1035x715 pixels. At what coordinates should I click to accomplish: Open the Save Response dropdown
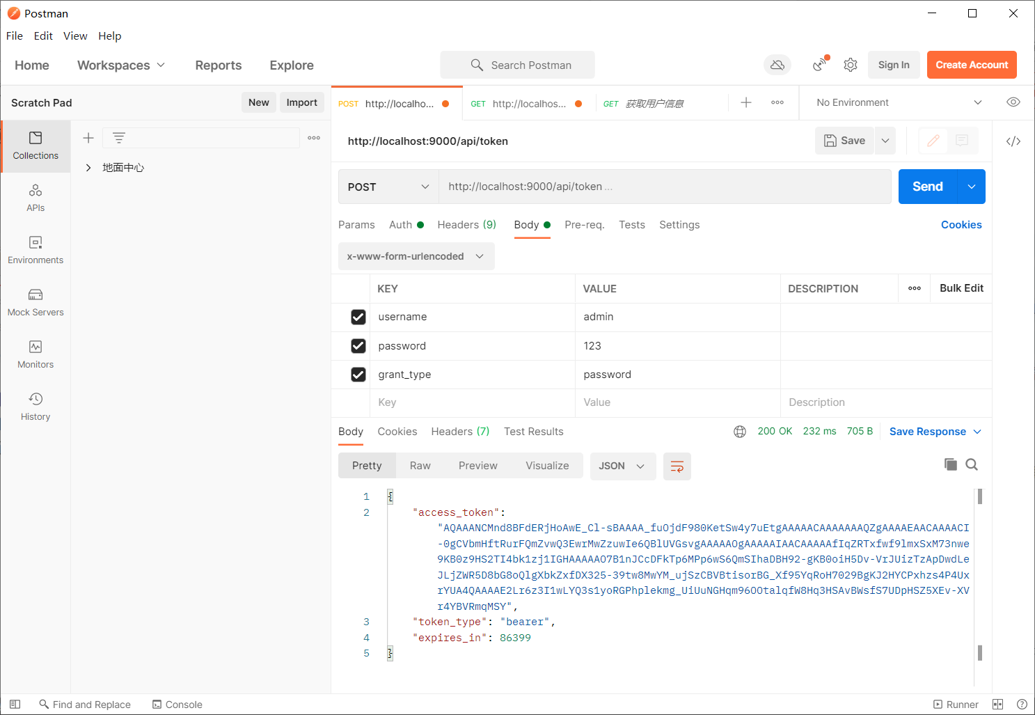[935, 432]
